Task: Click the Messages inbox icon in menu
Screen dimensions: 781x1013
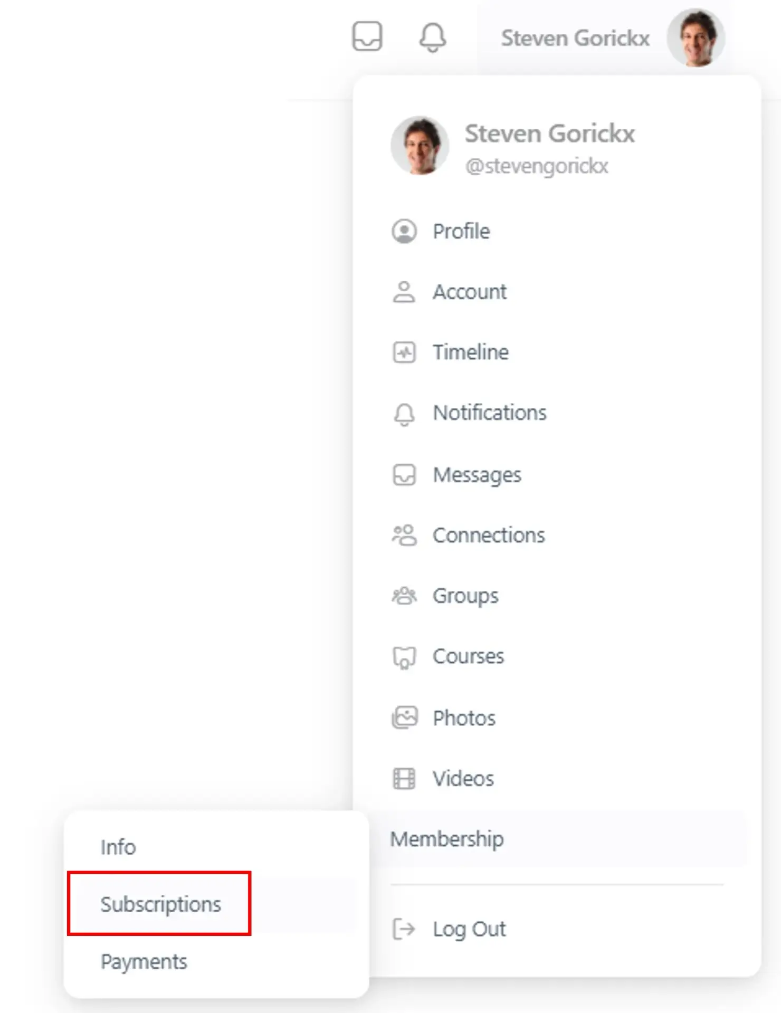Action: point(404,475)
